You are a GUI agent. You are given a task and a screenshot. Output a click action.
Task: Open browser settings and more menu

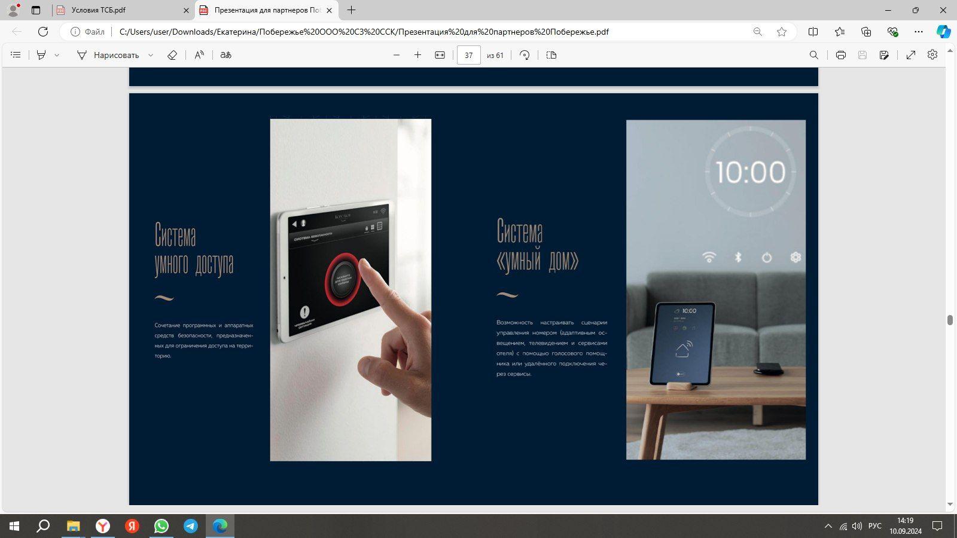coord(919,32)
